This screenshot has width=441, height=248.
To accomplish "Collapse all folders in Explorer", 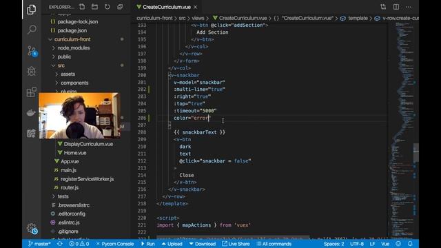I will click(x=120, y=7).
